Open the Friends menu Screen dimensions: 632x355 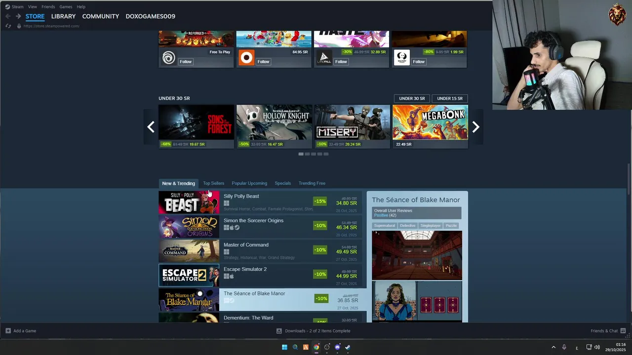point(48,7)
